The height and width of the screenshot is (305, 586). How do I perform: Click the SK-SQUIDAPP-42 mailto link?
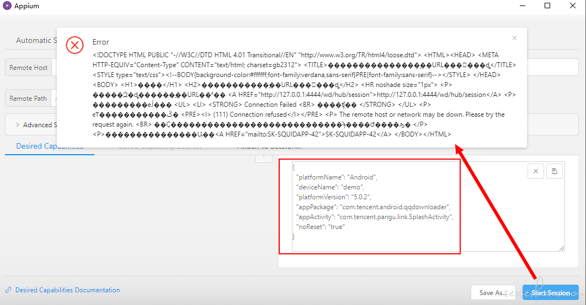(351, 134)
